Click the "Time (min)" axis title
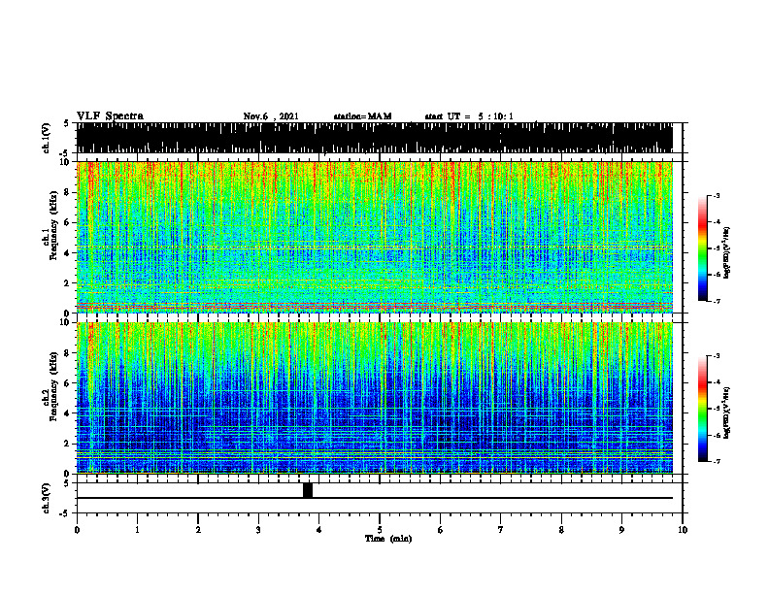Viewport: 769px width, 594px height. 388,539
